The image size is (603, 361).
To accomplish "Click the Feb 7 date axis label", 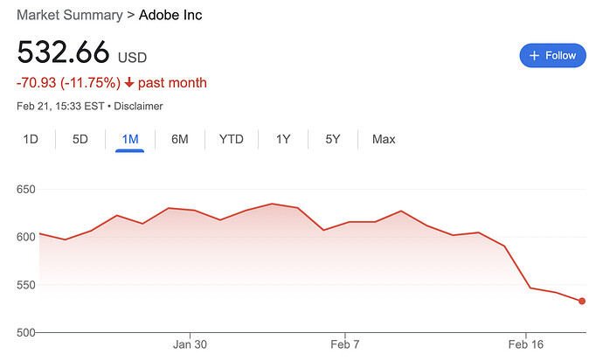I will tap(345, 343).
